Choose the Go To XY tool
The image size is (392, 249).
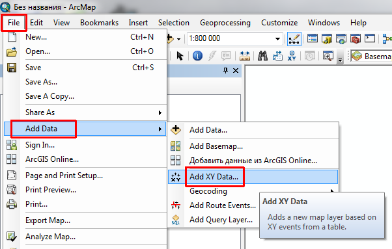click(x=292, y=56)
